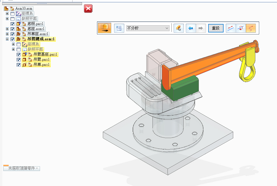Open the 不分析 analysis dropdown
Viewport: 277px width, 186px height.
pos(148,28)
